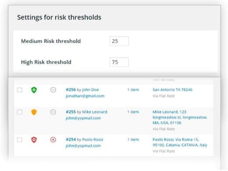Open the Paolo Rossi Catania shipping address
228x171 pixels.
click(x=180, y=142)
